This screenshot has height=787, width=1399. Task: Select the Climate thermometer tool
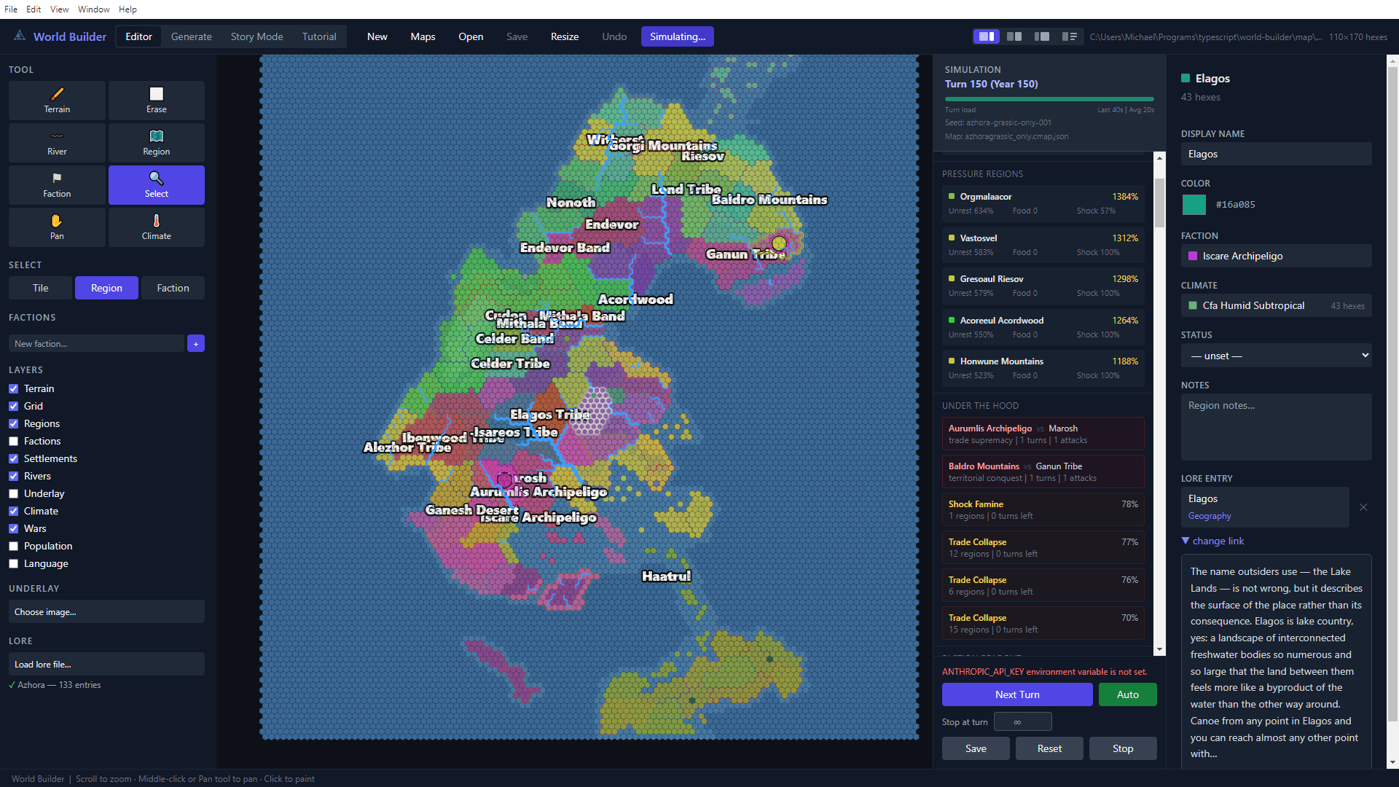156,227
